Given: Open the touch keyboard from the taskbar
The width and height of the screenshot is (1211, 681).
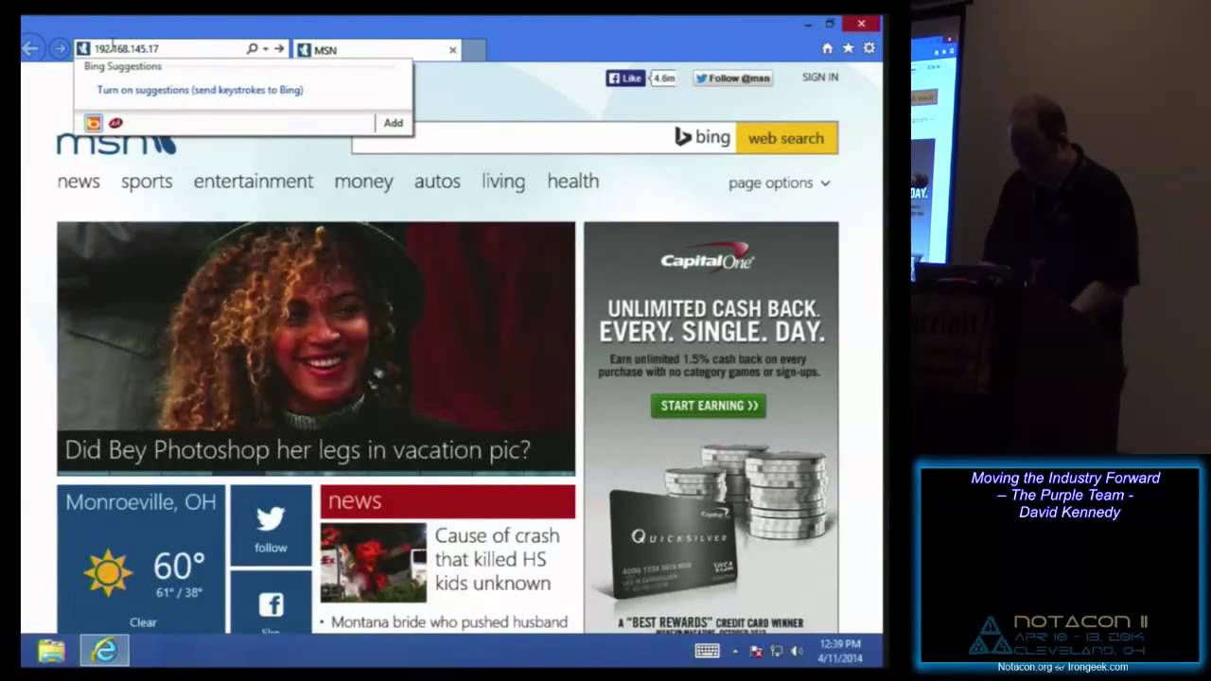Looking at the screenshot, I should 708,651.
